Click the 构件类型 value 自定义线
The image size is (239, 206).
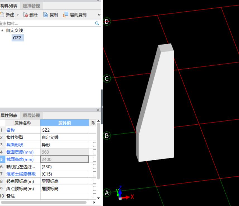[x=64, y=137]
